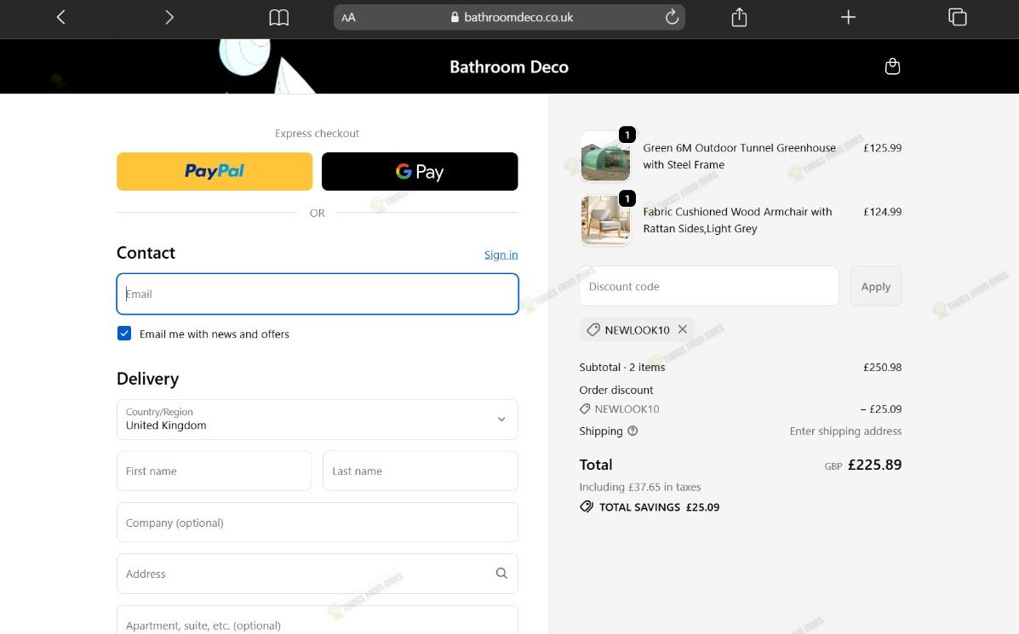The image size is (1019, 634).
Task: Remove the NEWLOOK10 discount code tag
Action: click(x=683, y=329)
